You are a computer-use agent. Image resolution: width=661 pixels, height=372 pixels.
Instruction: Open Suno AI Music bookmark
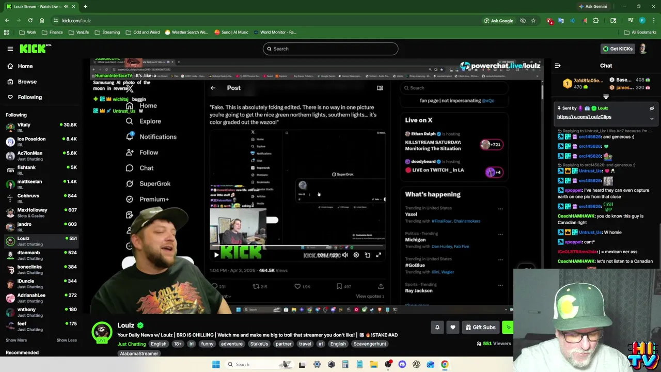point(231,32)
